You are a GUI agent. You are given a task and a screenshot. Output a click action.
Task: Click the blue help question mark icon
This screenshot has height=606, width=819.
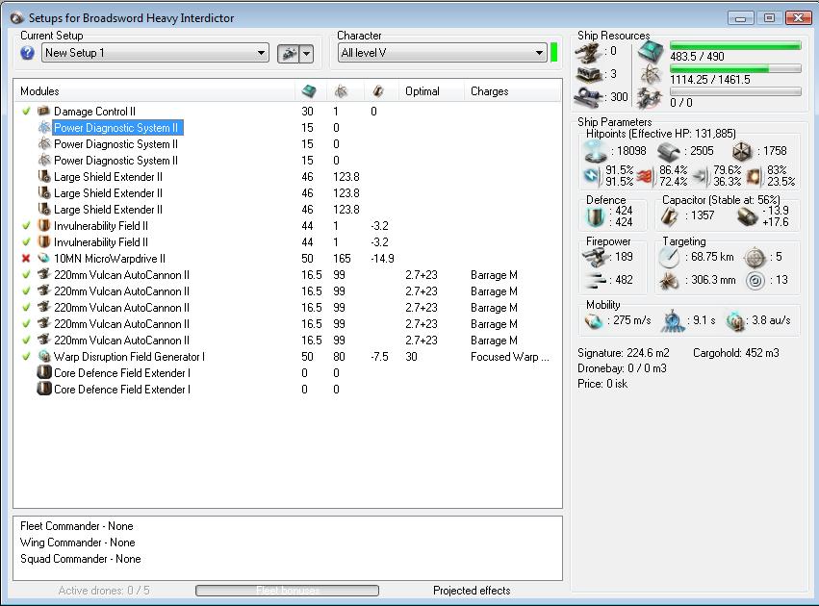coord(27,53)
